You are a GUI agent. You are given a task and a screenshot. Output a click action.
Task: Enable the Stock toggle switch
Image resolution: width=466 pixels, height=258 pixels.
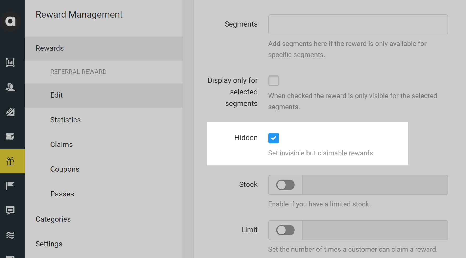(x=285, y=185)
